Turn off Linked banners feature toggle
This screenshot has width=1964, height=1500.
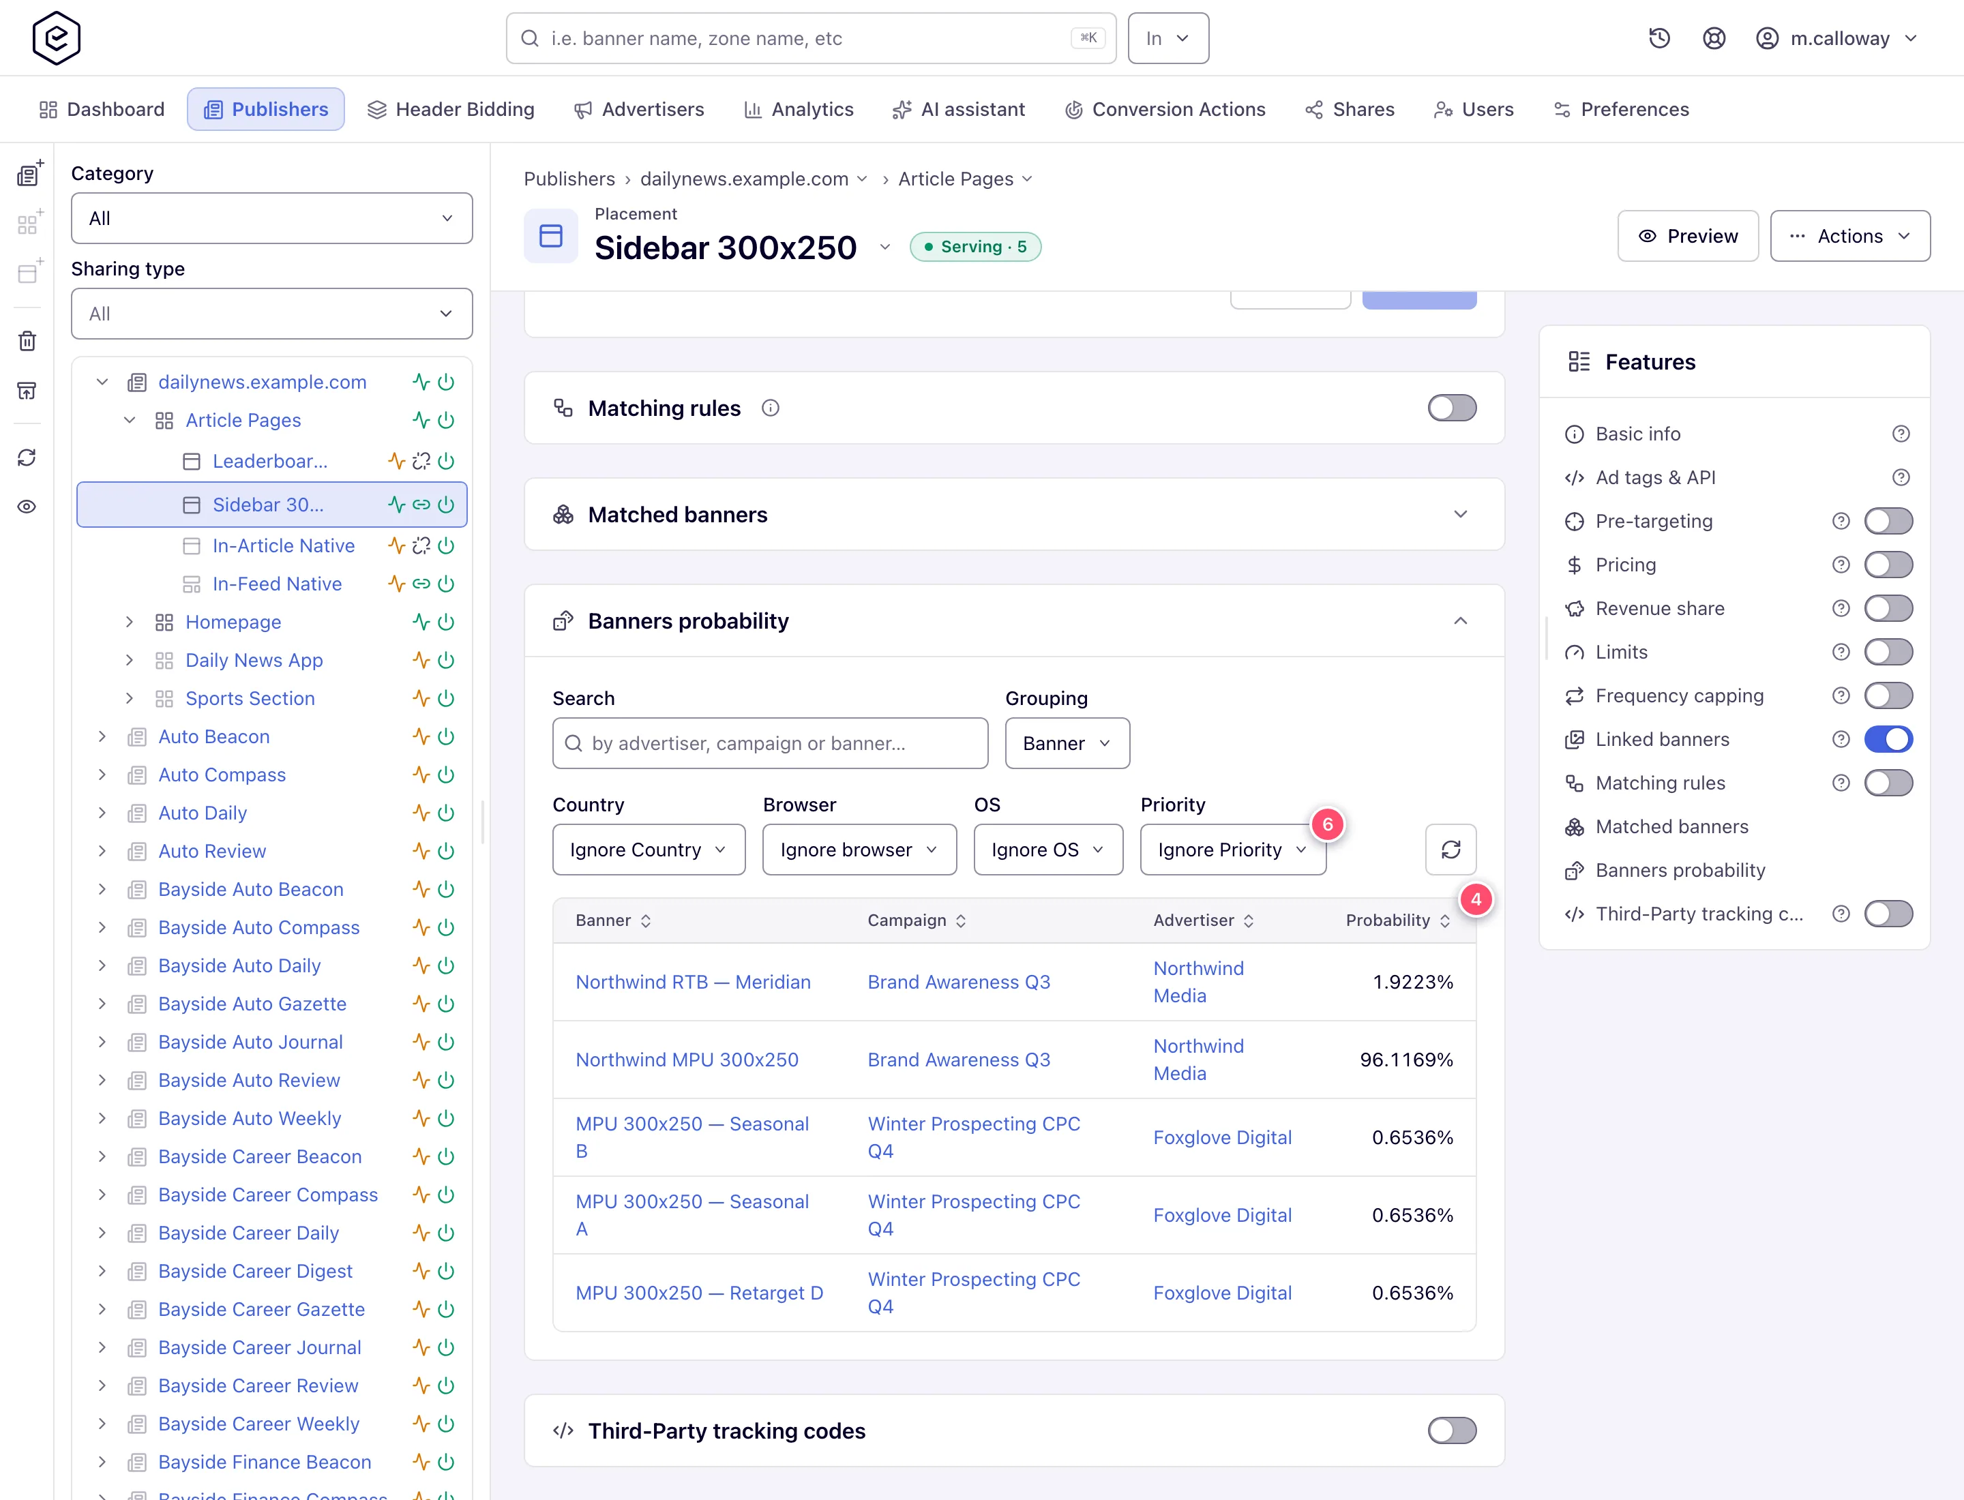pos(1888,739)
